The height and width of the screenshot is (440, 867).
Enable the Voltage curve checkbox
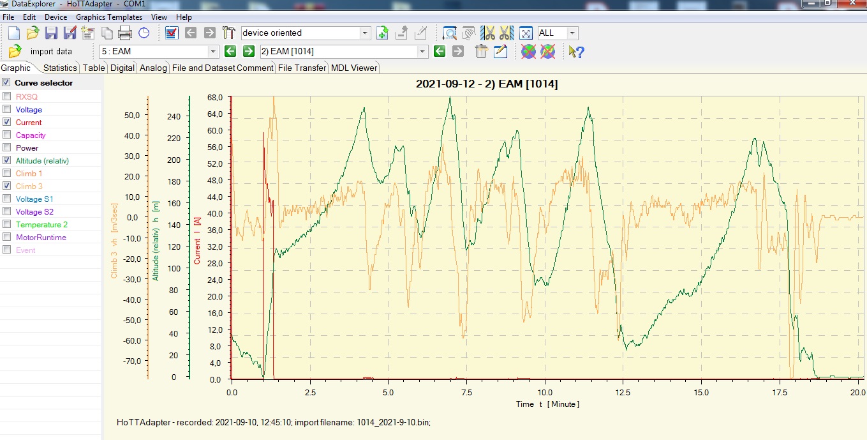click(x=6, y=110)
